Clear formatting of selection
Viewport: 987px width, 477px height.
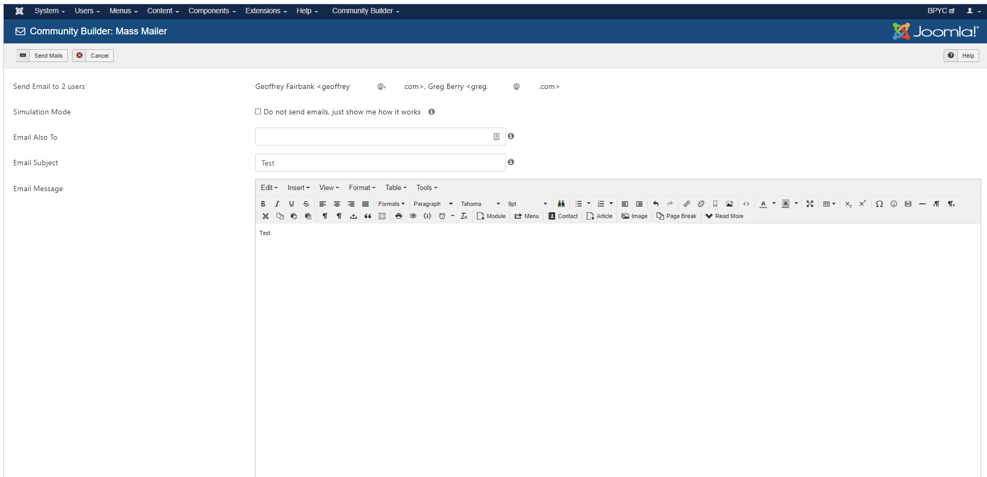coord(464,216)
